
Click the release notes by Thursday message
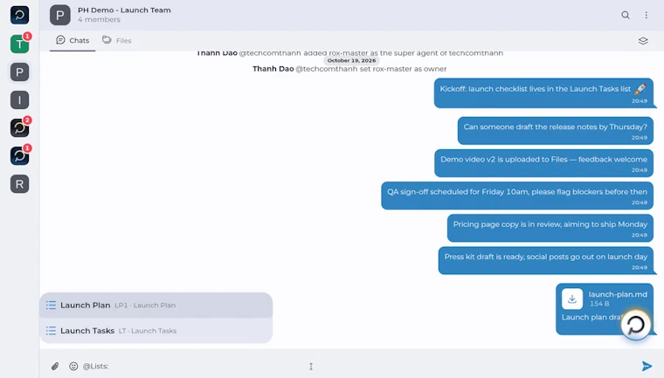(x=555, y=131)
